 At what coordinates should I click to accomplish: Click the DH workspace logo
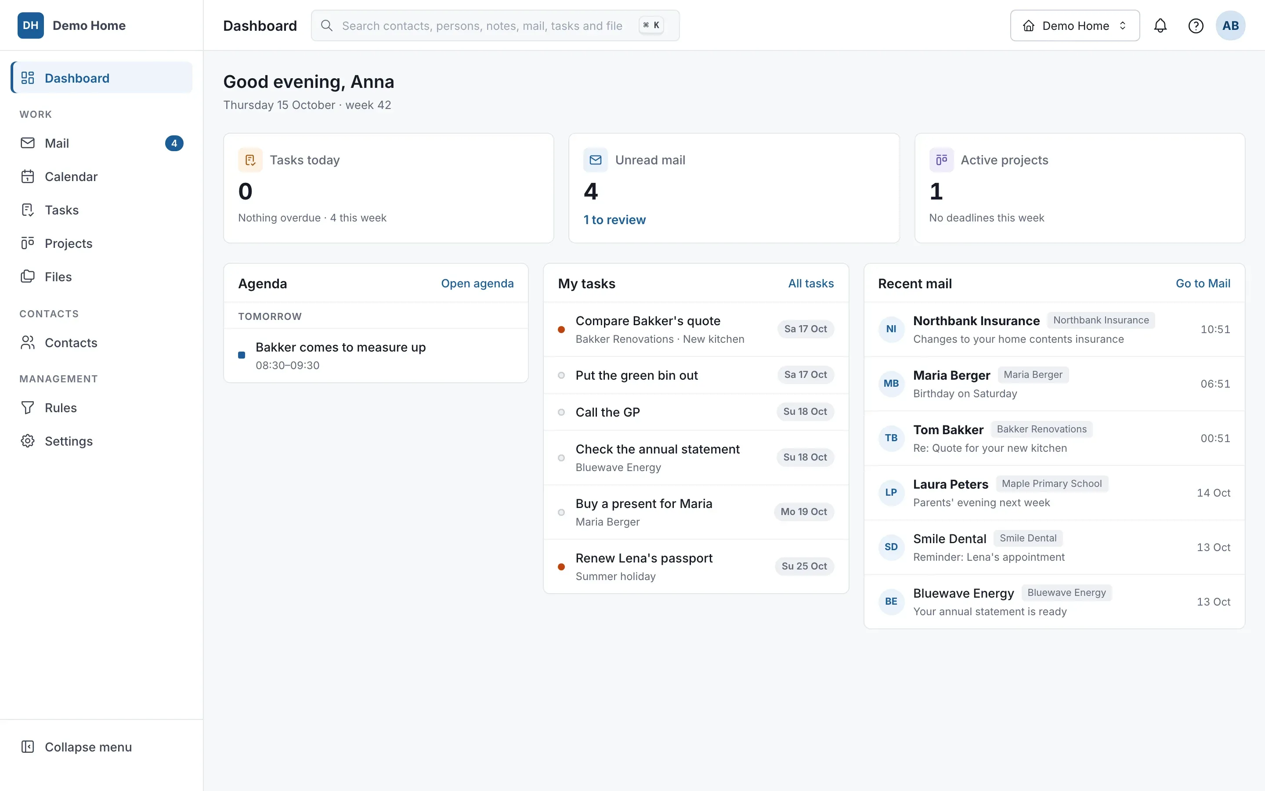pyautogui.click(x=30, y=25)
